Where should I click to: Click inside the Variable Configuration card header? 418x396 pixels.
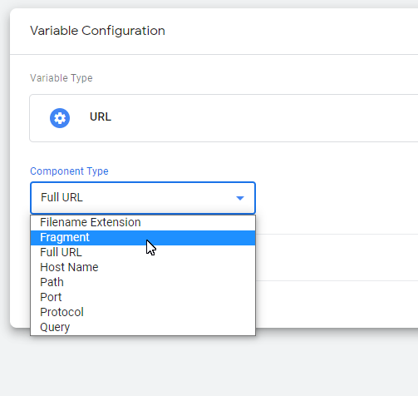277,31
